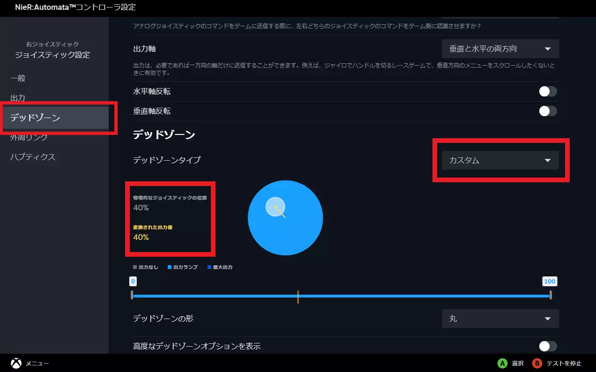596x372 pixels.
Task: Click the ジョイスティック設定 heading
Action: pyautogui.click(x=52, y=55)
